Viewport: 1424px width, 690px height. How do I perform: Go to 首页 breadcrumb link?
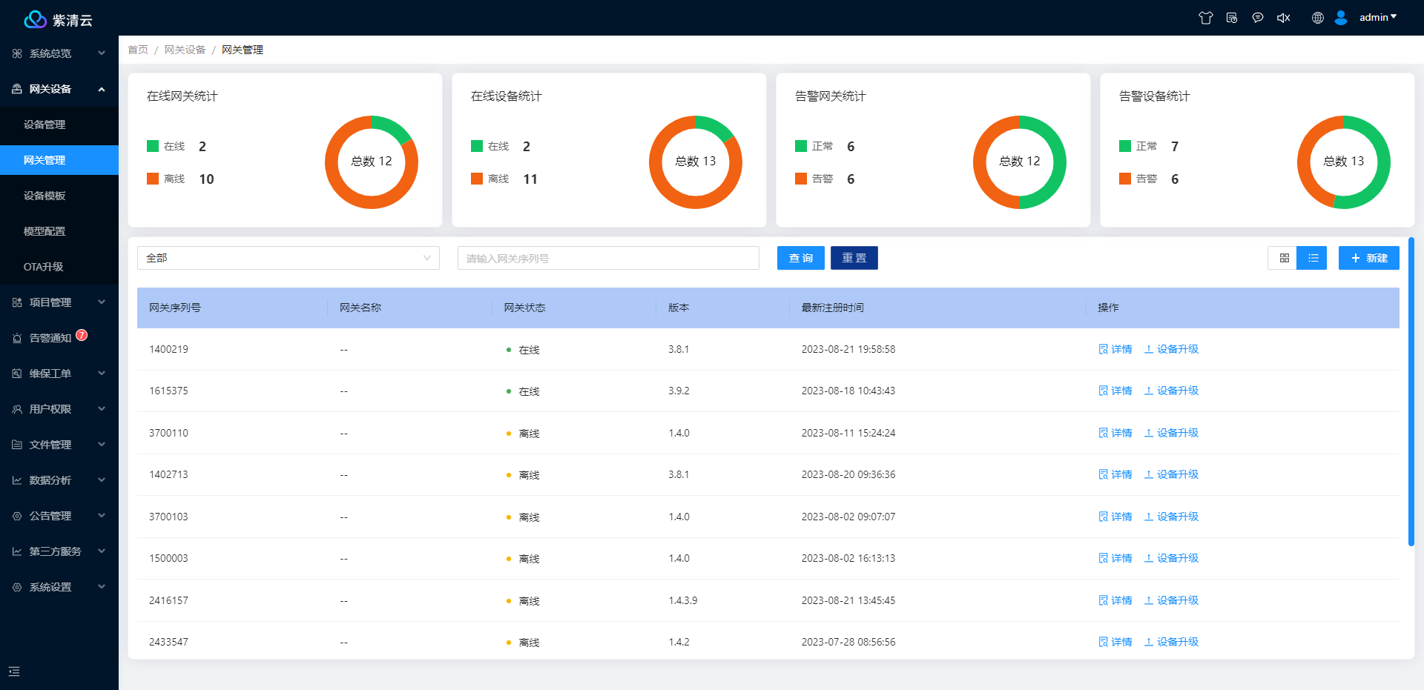(138, 50)
